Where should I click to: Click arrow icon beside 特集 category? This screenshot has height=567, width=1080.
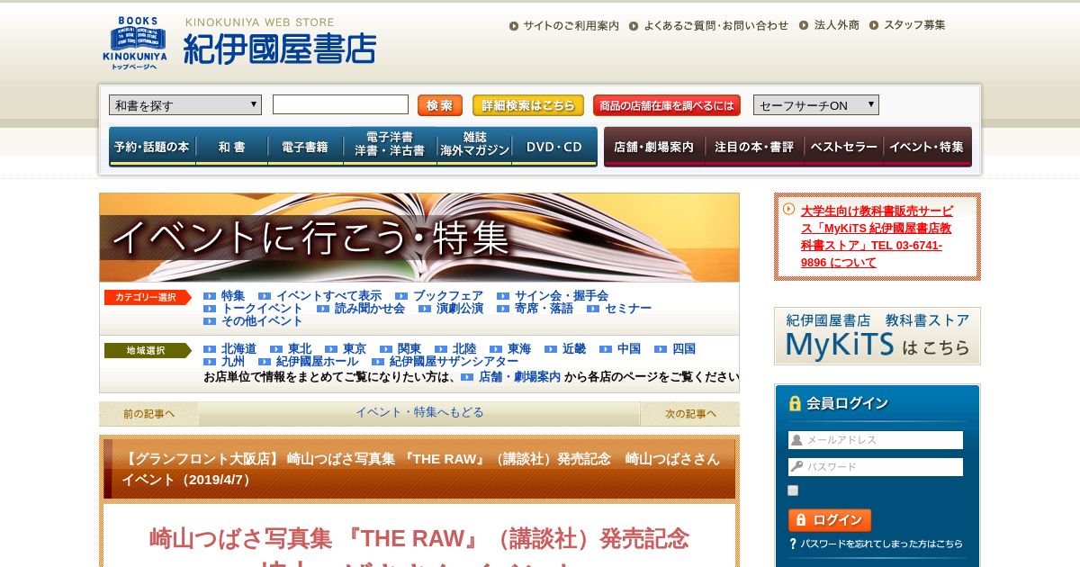pyautogui.click(x=210, y=296)
